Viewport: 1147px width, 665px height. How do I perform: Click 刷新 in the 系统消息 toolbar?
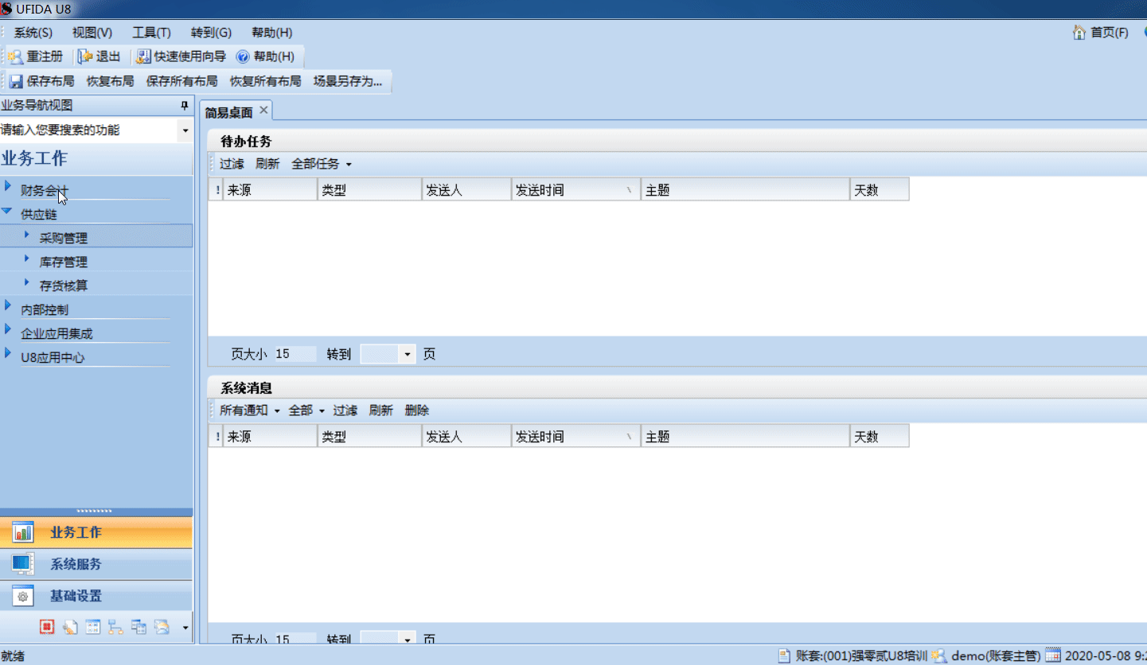tap(380, 410)
